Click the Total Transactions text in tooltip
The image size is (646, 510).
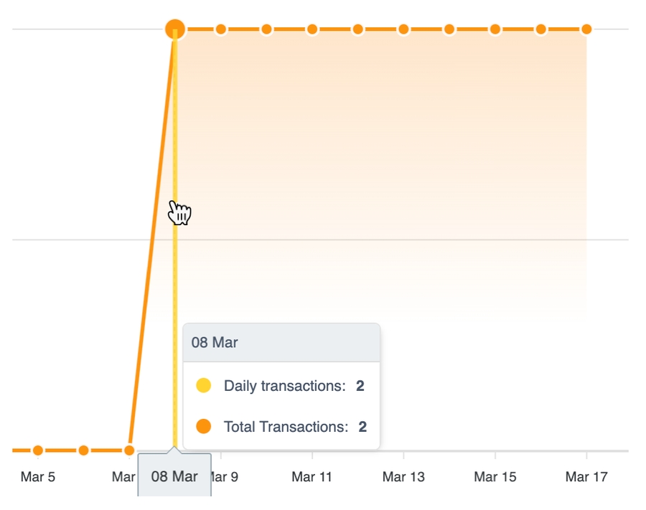286,427
